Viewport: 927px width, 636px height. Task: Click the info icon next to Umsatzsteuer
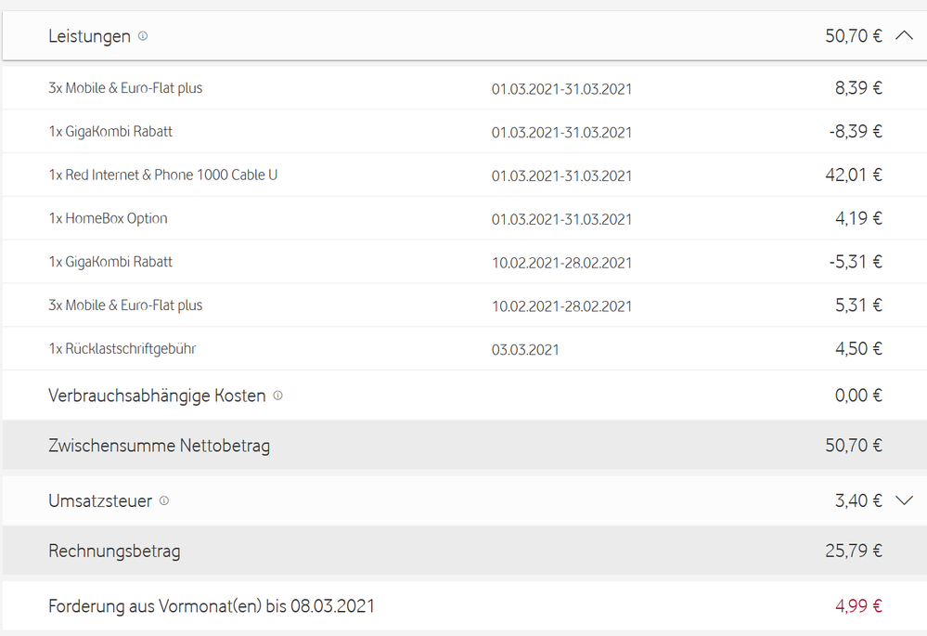click(x=164, y=500)
